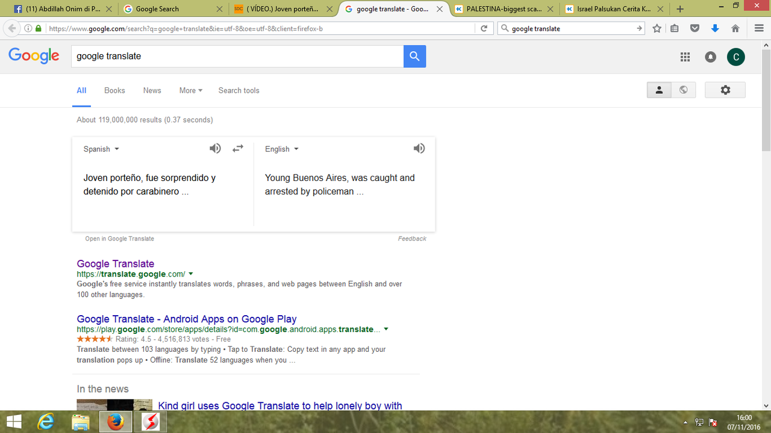This screenshot has width=771, height=433.
Task: Open the Firefox hamburger menu
Action: pyautogui.click(x=759, y=28)
